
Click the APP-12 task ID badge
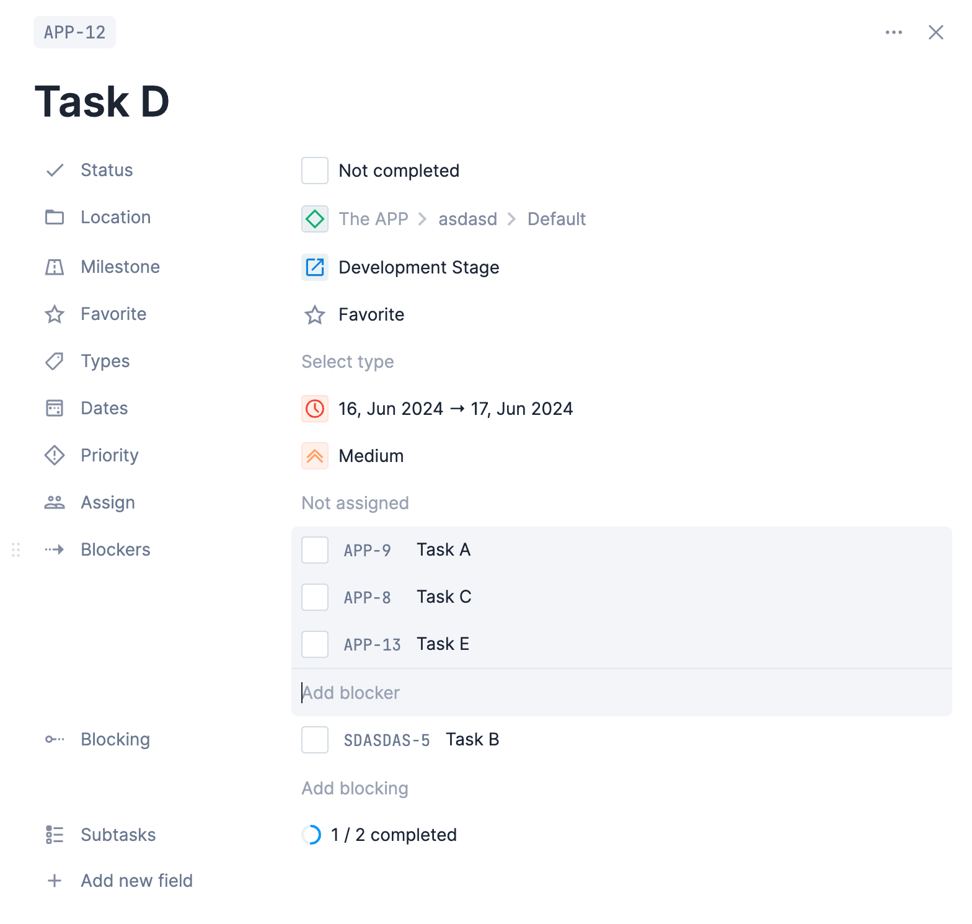pos(74,32)
